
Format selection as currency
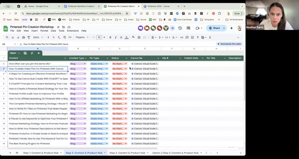pyautogui.click(x=48, y=37)
